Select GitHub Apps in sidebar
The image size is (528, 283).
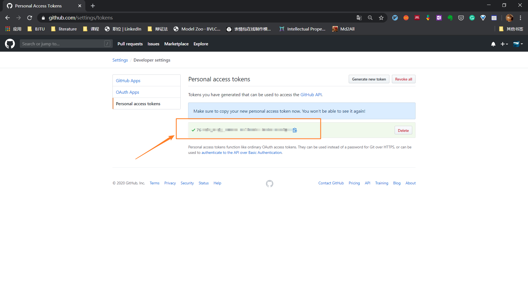[x=147, y=81]
